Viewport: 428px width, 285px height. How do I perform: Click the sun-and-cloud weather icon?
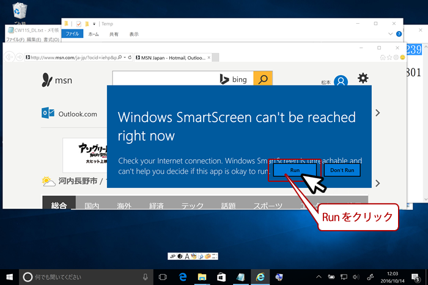48,181
